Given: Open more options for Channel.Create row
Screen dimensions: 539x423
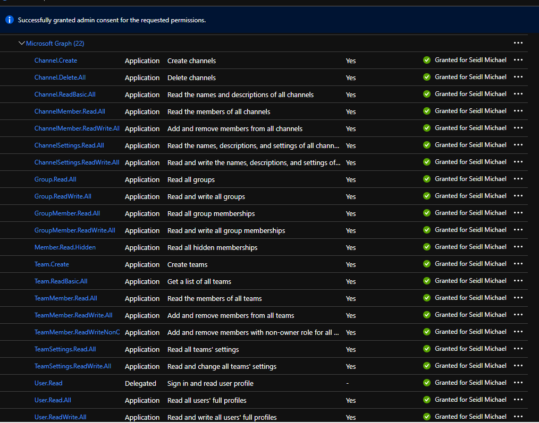Looking at the screenshot, I should (518, 60).
